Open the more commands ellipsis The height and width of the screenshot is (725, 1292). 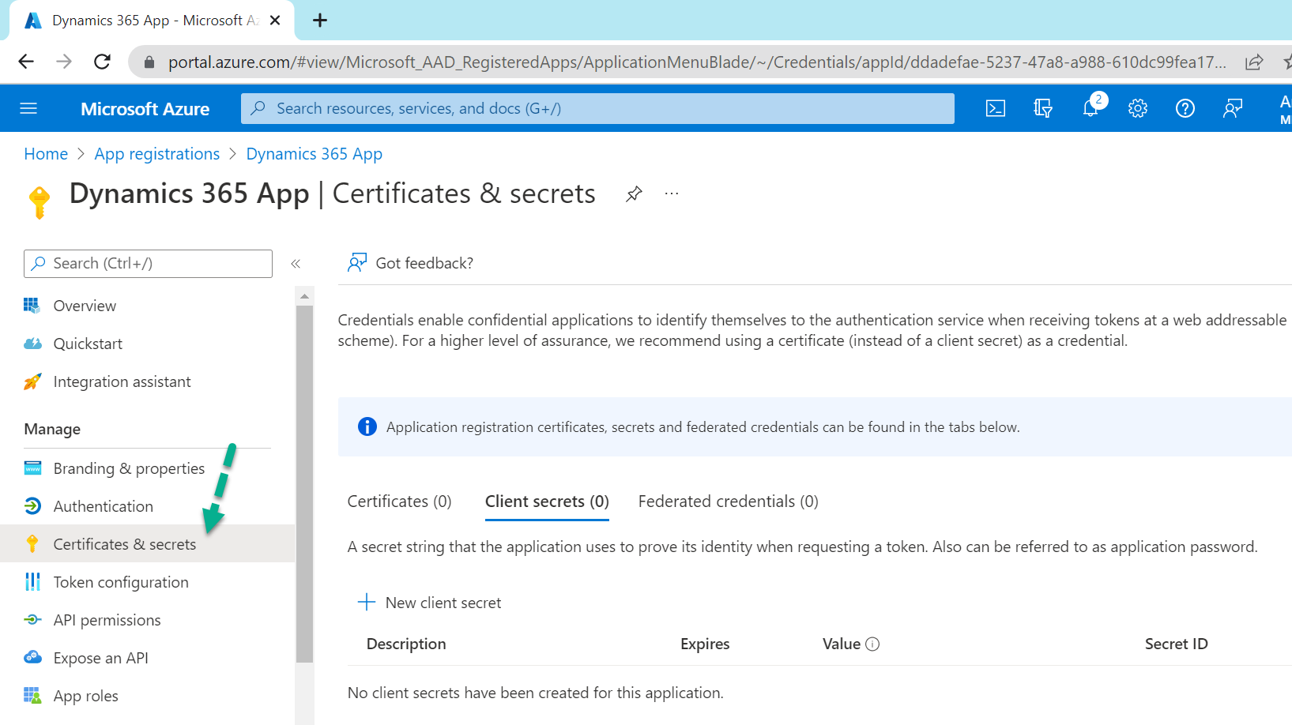click(x=671, y=193)
